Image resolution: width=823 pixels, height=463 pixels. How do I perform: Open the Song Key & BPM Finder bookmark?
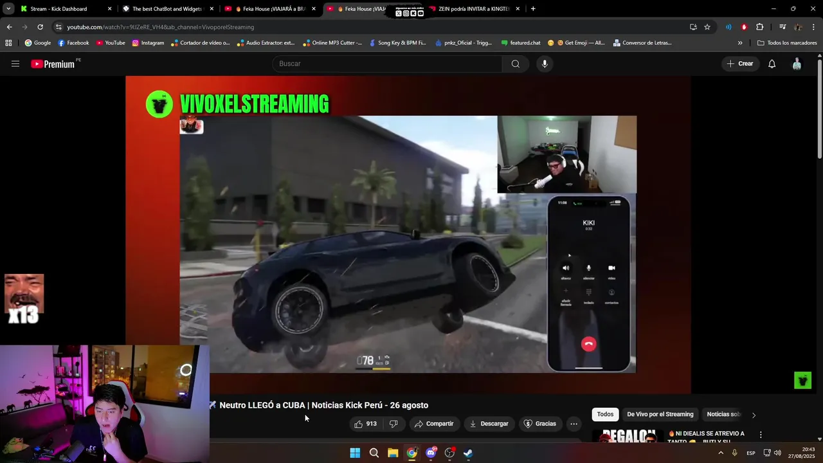coord(397,43)
